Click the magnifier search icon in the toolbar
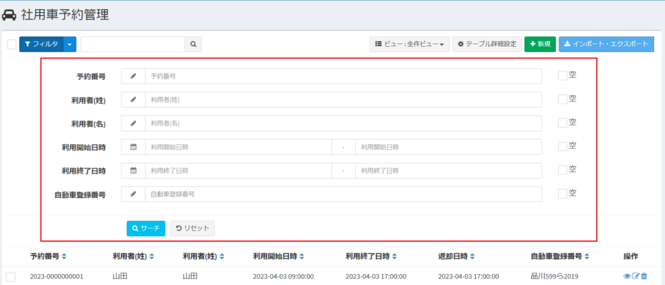This screenshot has height=285, width=665. click(193, 44)
